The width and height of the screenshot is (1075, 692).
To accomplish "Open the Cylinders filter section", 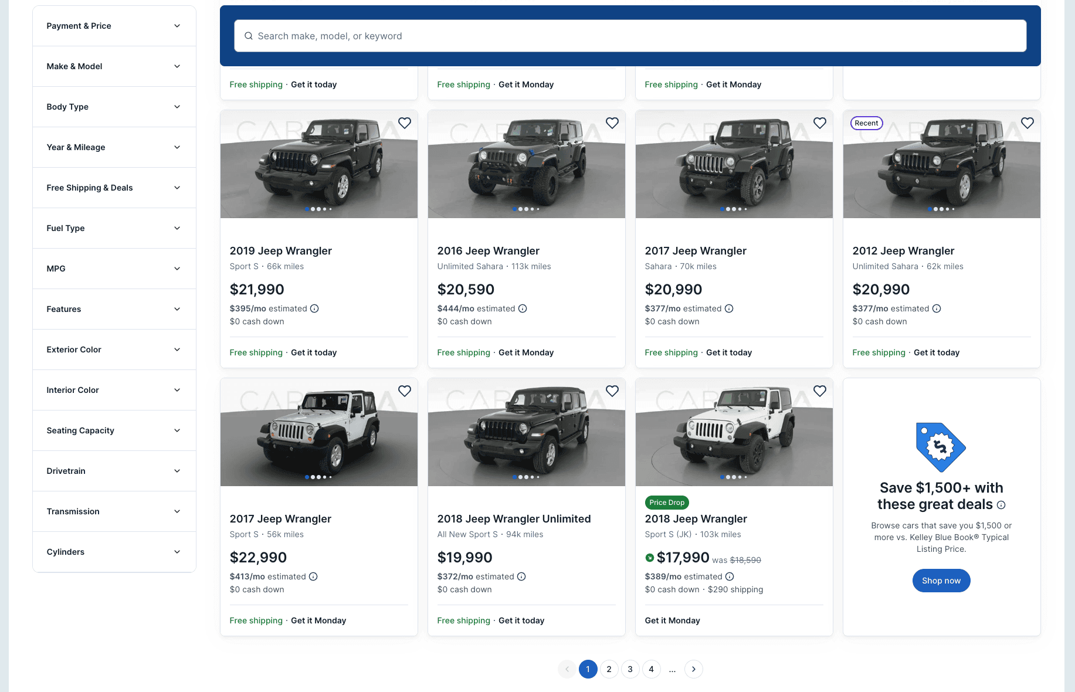I will coord(114,552).
